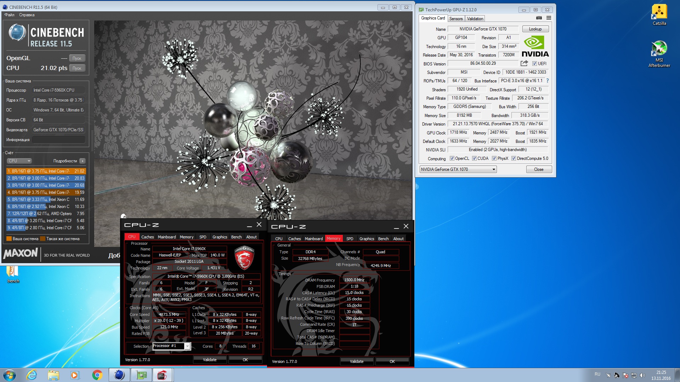Select the bench desktop file icon
The width and height of the screenshot is (680, 382).
coord(13,274)
